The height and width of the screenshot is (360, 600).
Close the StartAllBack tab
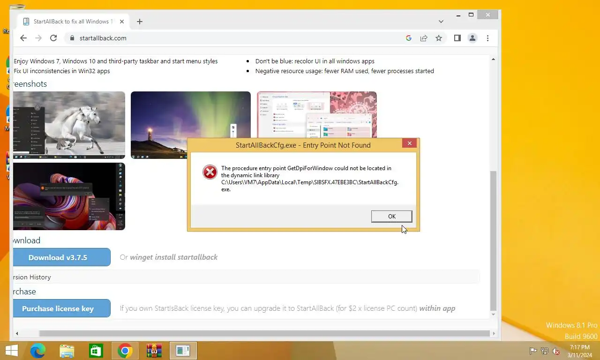pos(122,22)
